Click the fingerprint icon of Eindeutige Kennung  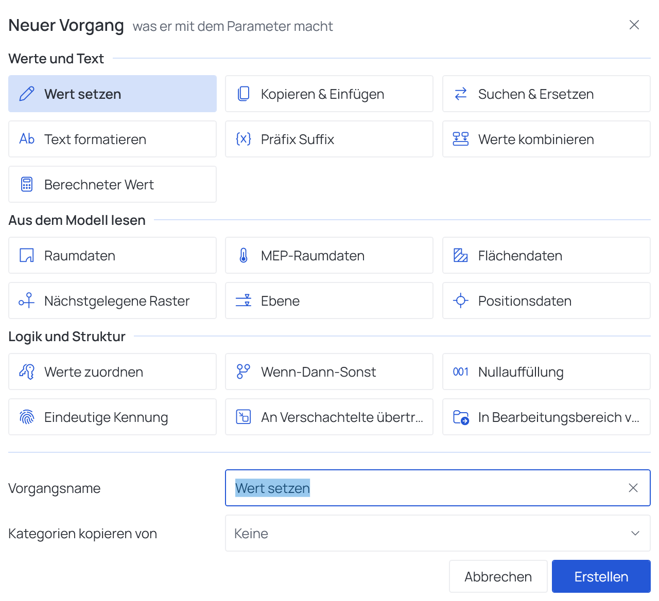[x=27, y=417]
